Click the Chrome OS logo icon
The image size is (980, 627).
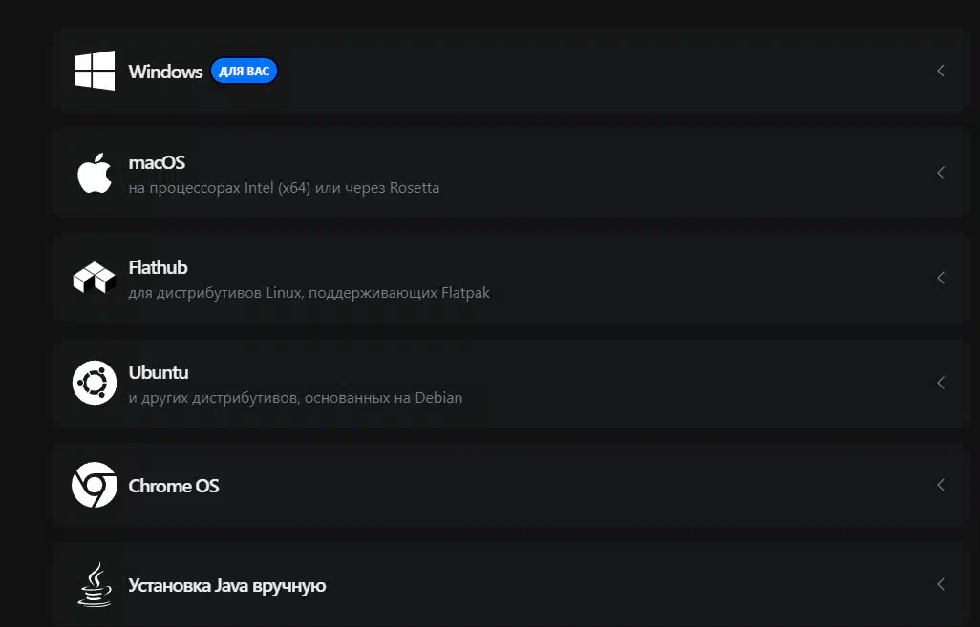(95, 485)
